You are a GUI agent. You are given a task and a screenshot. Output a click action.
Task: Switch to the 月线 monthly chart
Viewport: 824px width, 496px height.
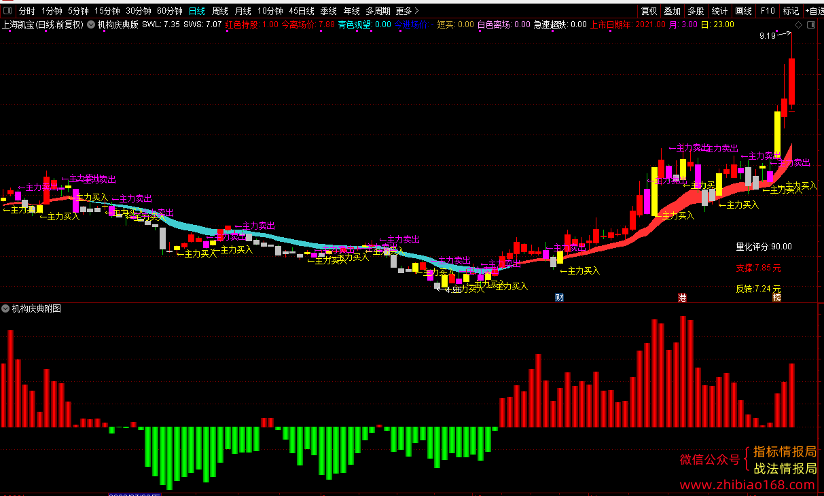[243, 11]
